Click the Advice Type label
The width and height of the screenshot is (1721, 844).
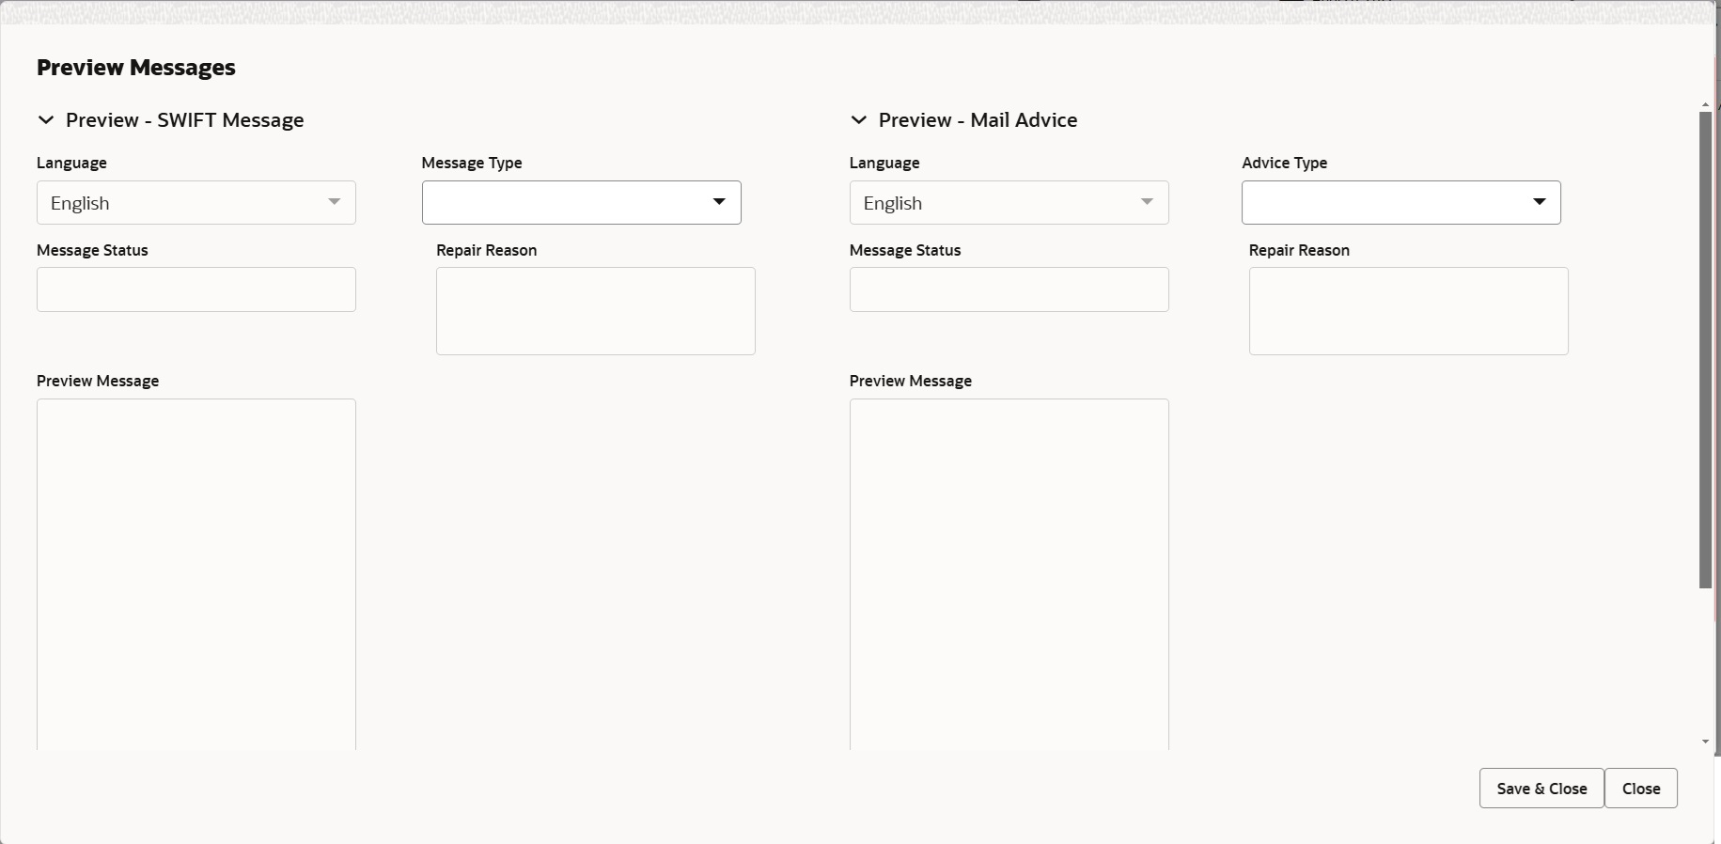click(1285, 163)
